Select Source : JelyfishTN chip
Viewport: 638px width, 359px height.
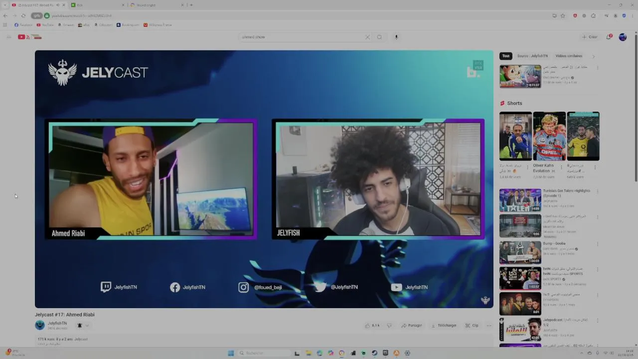[532, 56]
